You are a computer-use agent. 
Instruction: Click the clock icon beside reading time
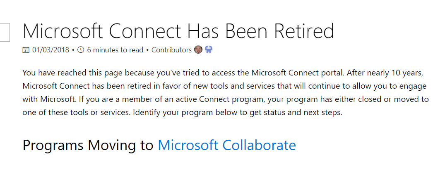click(x=80, y=50)
